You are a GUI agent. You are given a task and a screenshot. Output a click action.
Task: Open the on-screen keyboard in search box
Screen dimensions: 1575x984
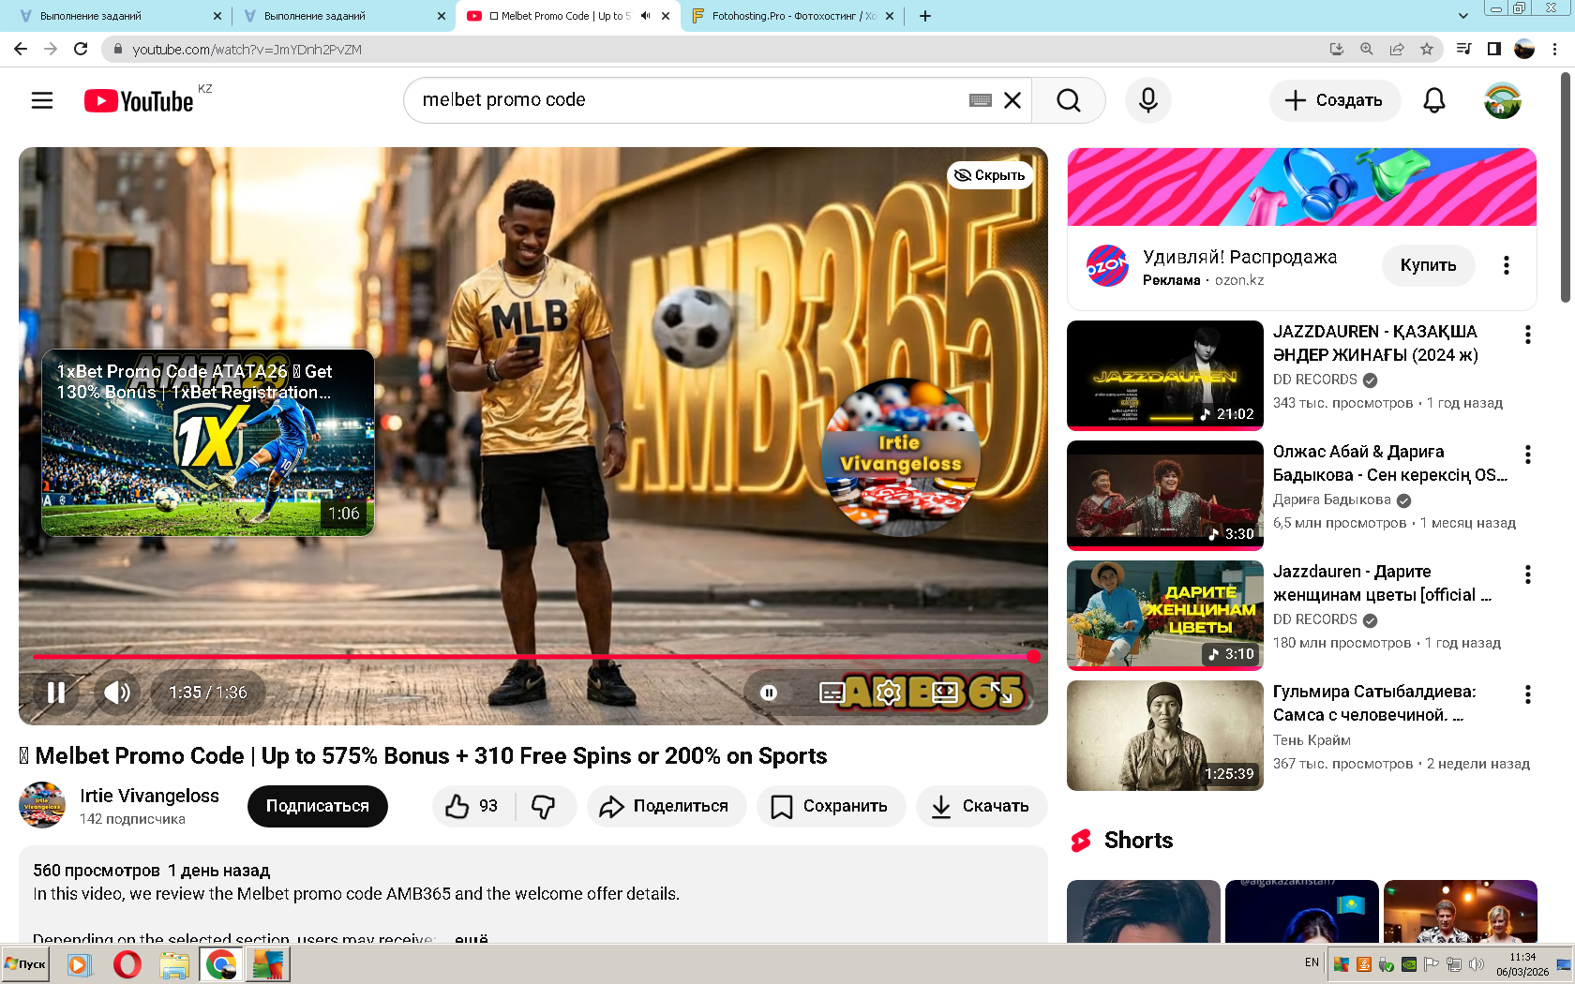pos(981,100)
